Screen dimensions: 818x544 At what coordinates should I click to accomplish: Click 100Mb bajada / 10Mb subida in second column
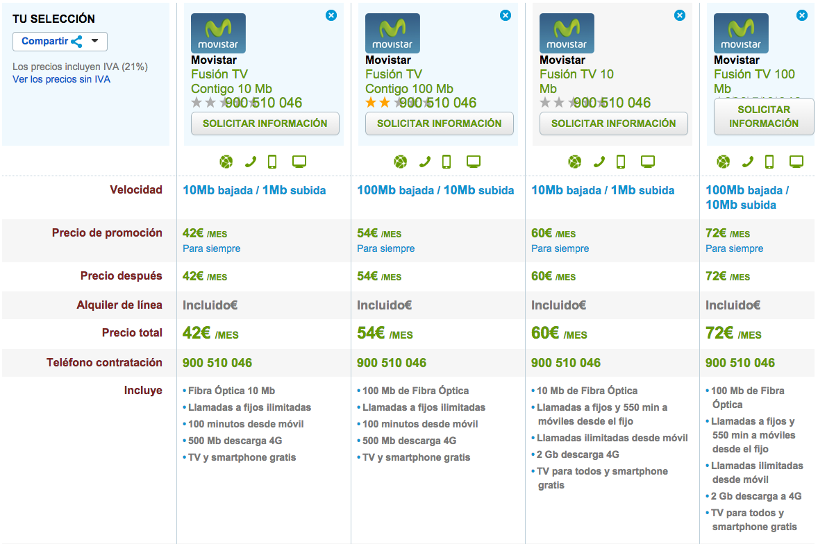[x=435, y=191]
